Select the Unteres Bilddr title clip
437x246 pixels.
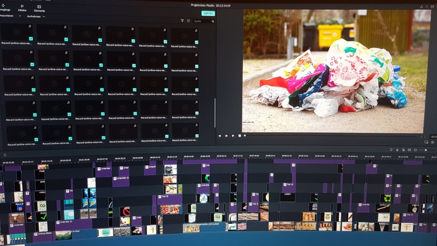pyautogui.click(x=44, y=237)
